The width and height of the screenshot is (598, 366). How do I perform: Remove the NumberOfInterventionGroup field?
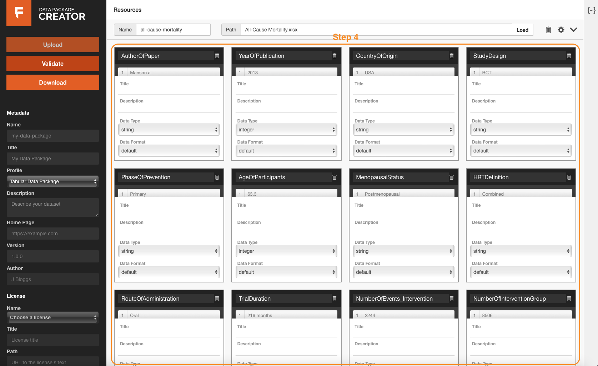569,299
